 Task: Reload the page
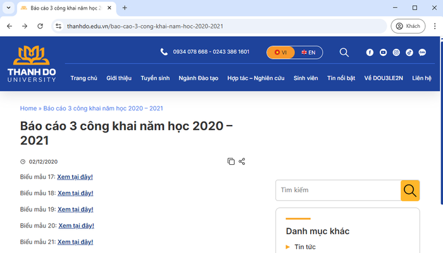point(40,26)
